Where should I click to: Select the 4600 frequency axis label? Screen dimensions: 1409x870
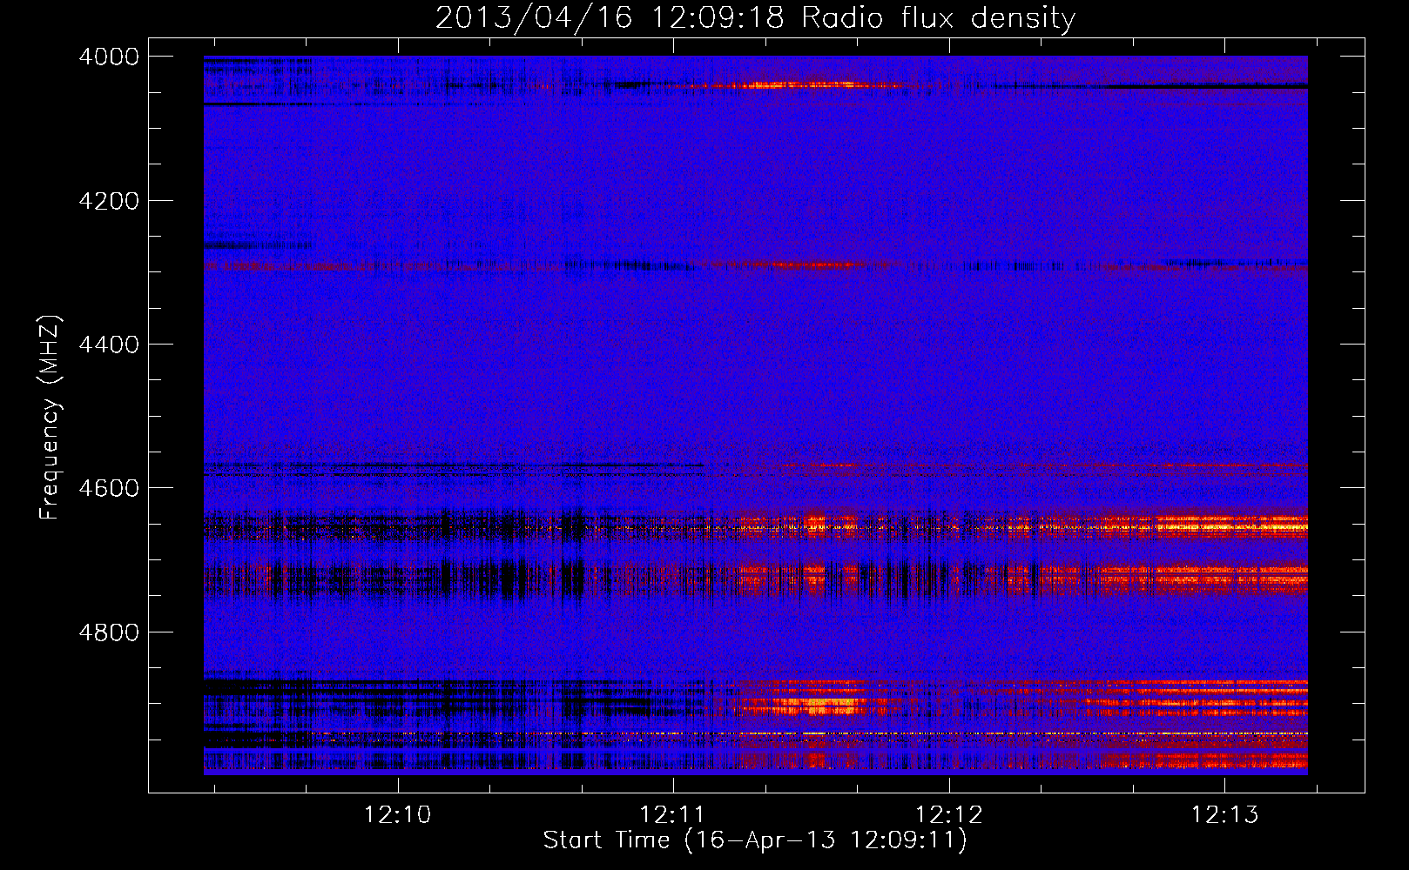click(109, 488)
